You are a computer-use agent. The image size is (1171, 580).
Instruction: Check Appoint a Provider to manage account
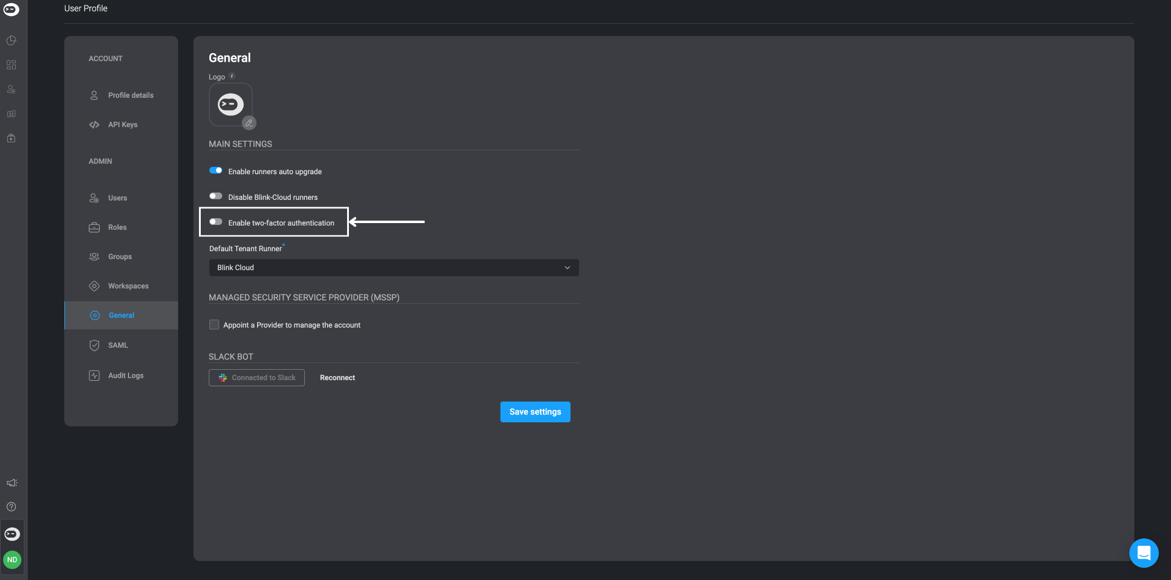[214, 325]
